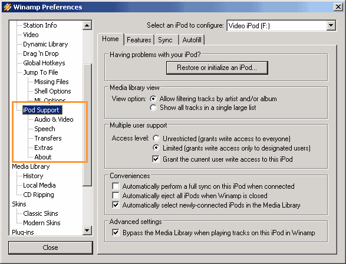Viewport: 346px width, 264px height.
Task: Click the Winamp lightning bolt title icon
Action: point(8,7)
